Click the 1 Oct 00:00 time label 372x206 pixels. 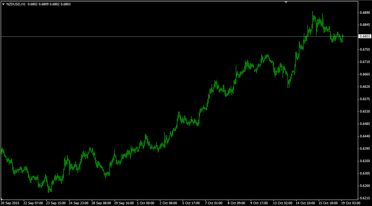coord(146,203)
